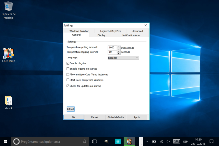Switch to the Display tab
Image resolution: width=219 pixels, height=146 pixels.
(101, 35)
